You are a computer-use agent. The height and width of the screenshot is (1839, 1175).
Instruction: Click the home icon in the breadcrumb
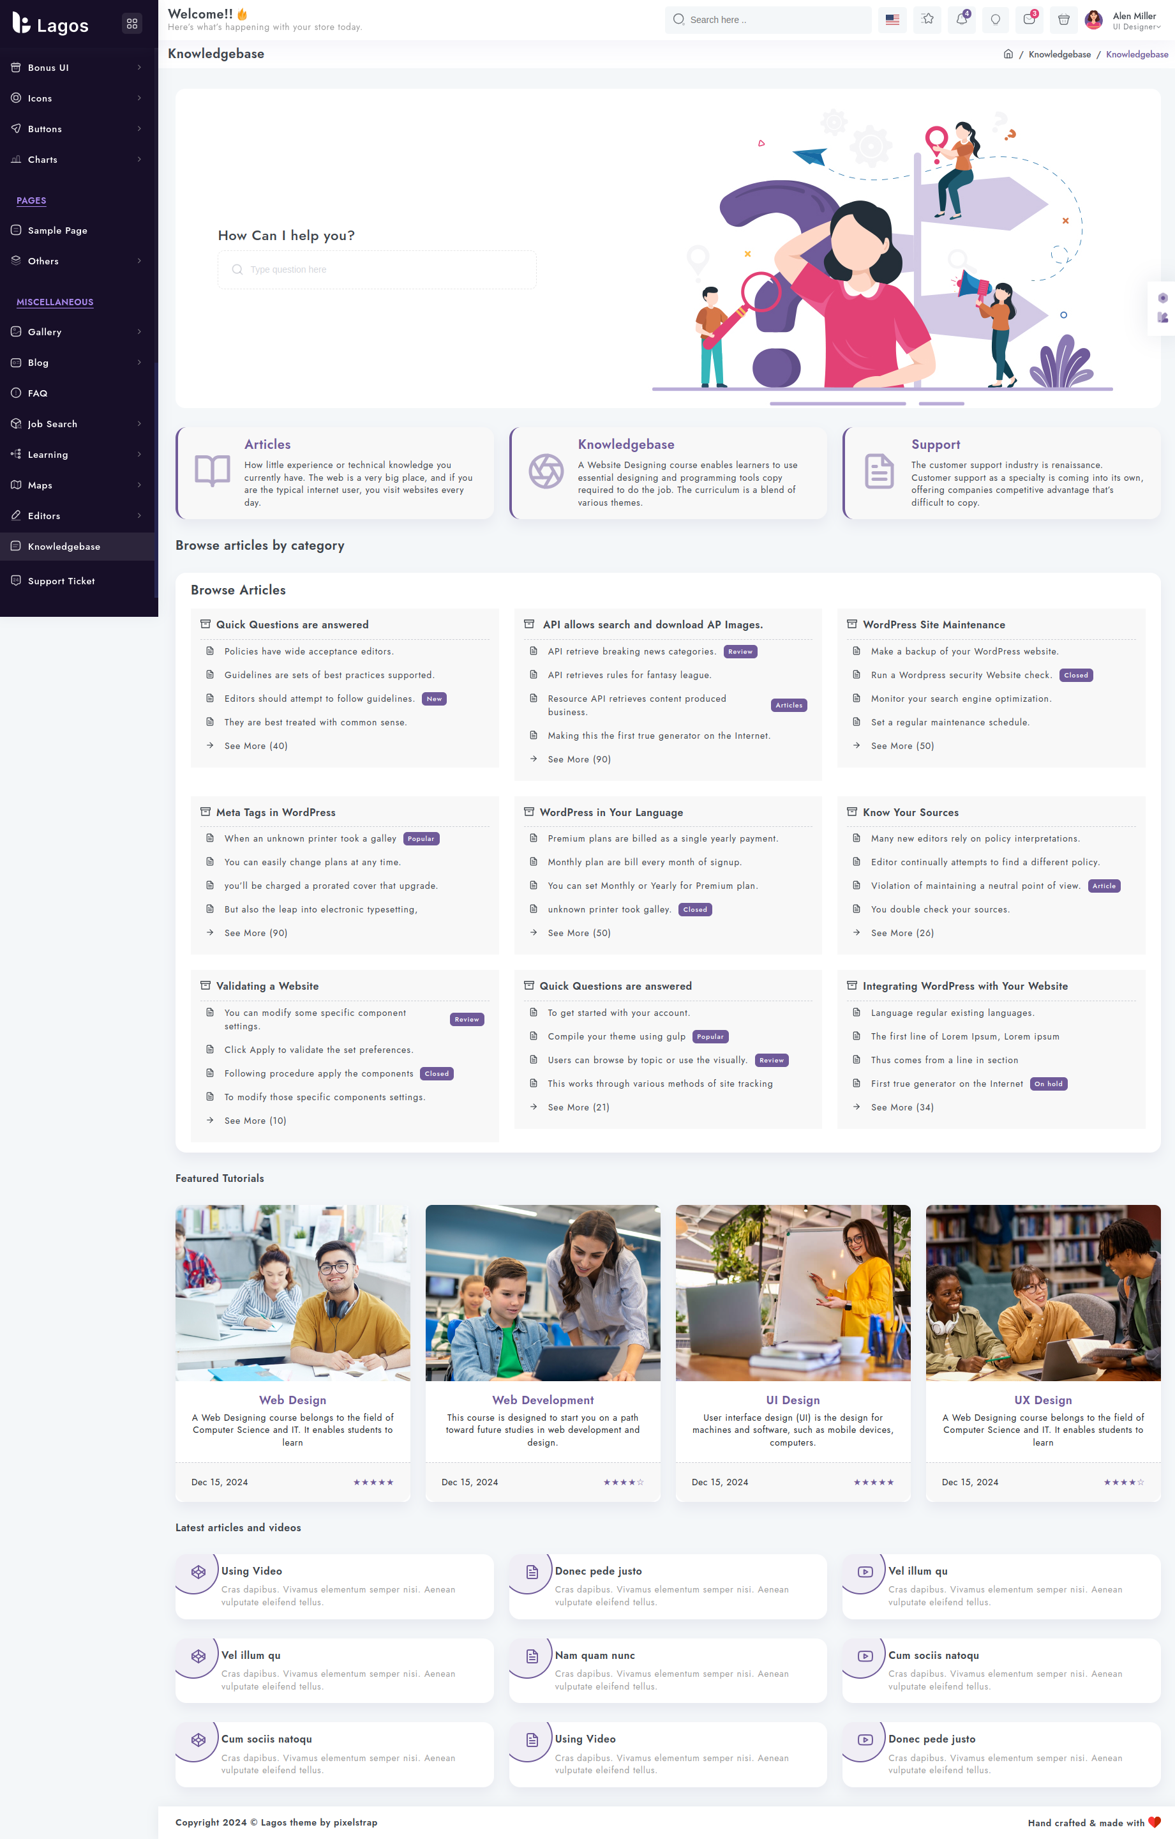pyautogui.click(x=1008, y=54)
